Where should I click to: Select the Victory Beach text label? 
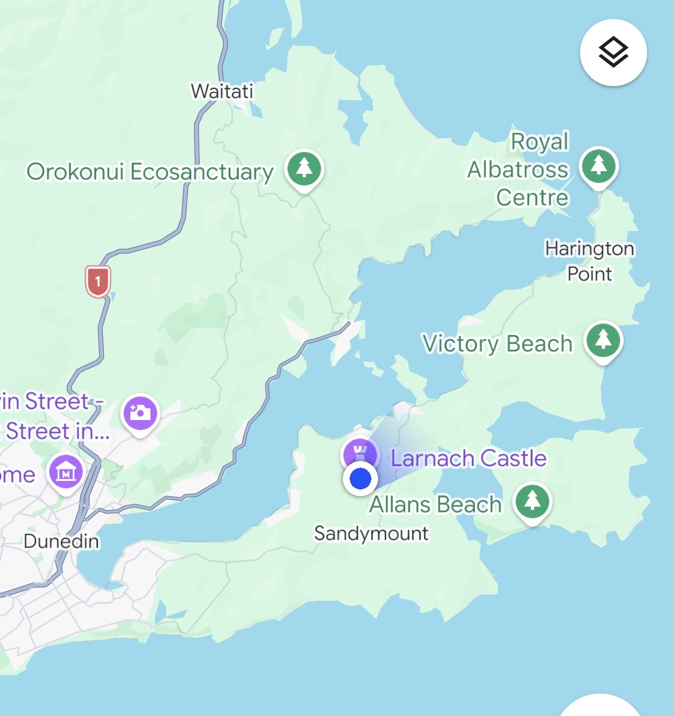click(x=497, y=343)
